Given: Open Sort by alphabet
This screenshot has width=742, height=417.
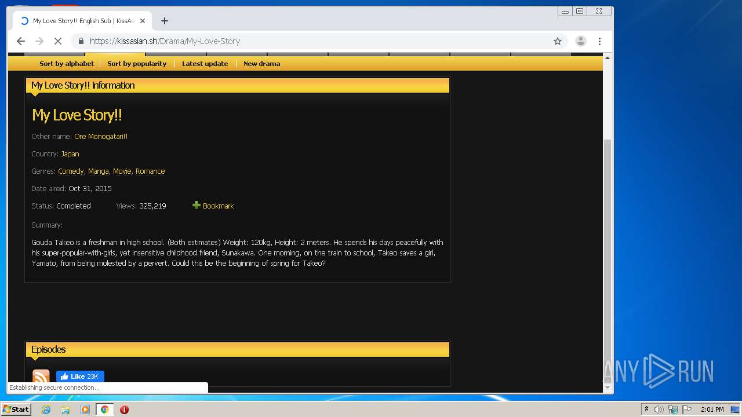Looking at the screenshot, I should pyautogui.click(x=67, y=64).
